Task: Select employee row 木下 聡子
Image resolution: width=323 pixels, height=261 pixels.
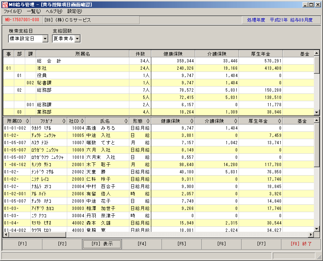Action: 159,165
